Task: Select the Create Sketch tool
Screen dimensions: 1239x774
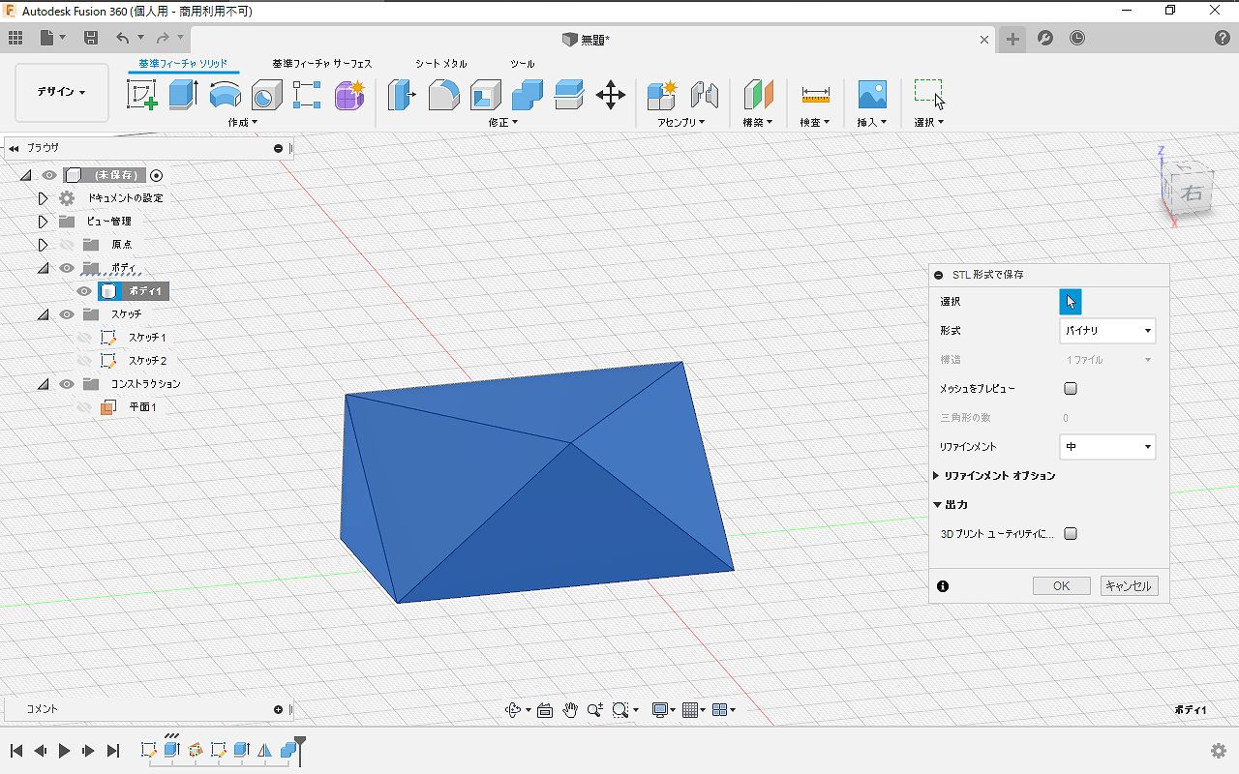Action: click(141, 95)
